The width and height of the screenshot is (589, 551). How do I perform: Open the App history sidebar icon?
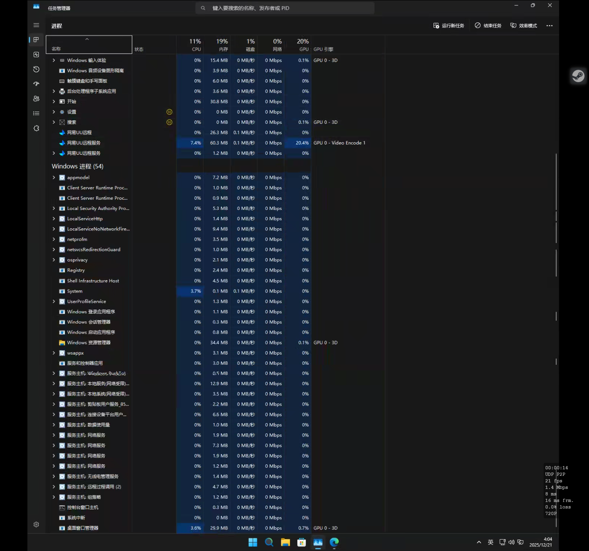click(x=36, y=69)
